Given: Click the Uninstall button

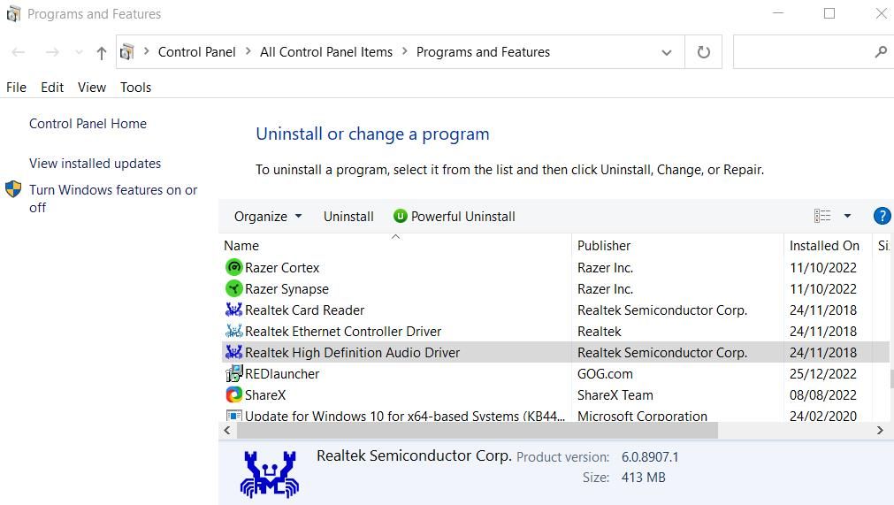Looking at the screenshot, I should click(348, 217).
